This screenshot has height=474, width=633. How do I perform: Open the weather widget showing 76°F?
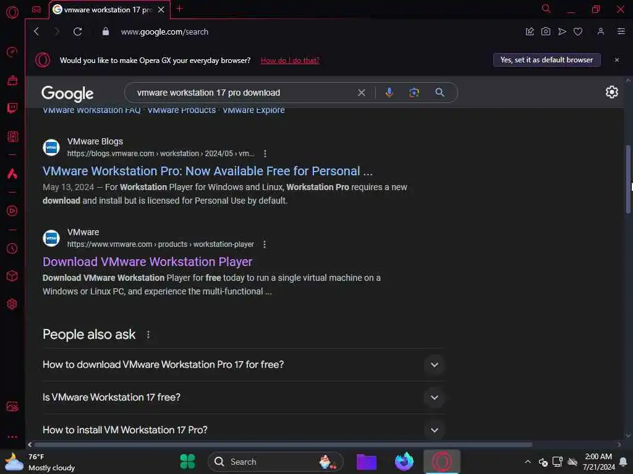pos(40,462)
